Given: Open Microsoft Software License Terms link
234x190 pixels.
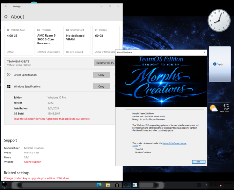Looking at the screenshot, I should (175, 143).
